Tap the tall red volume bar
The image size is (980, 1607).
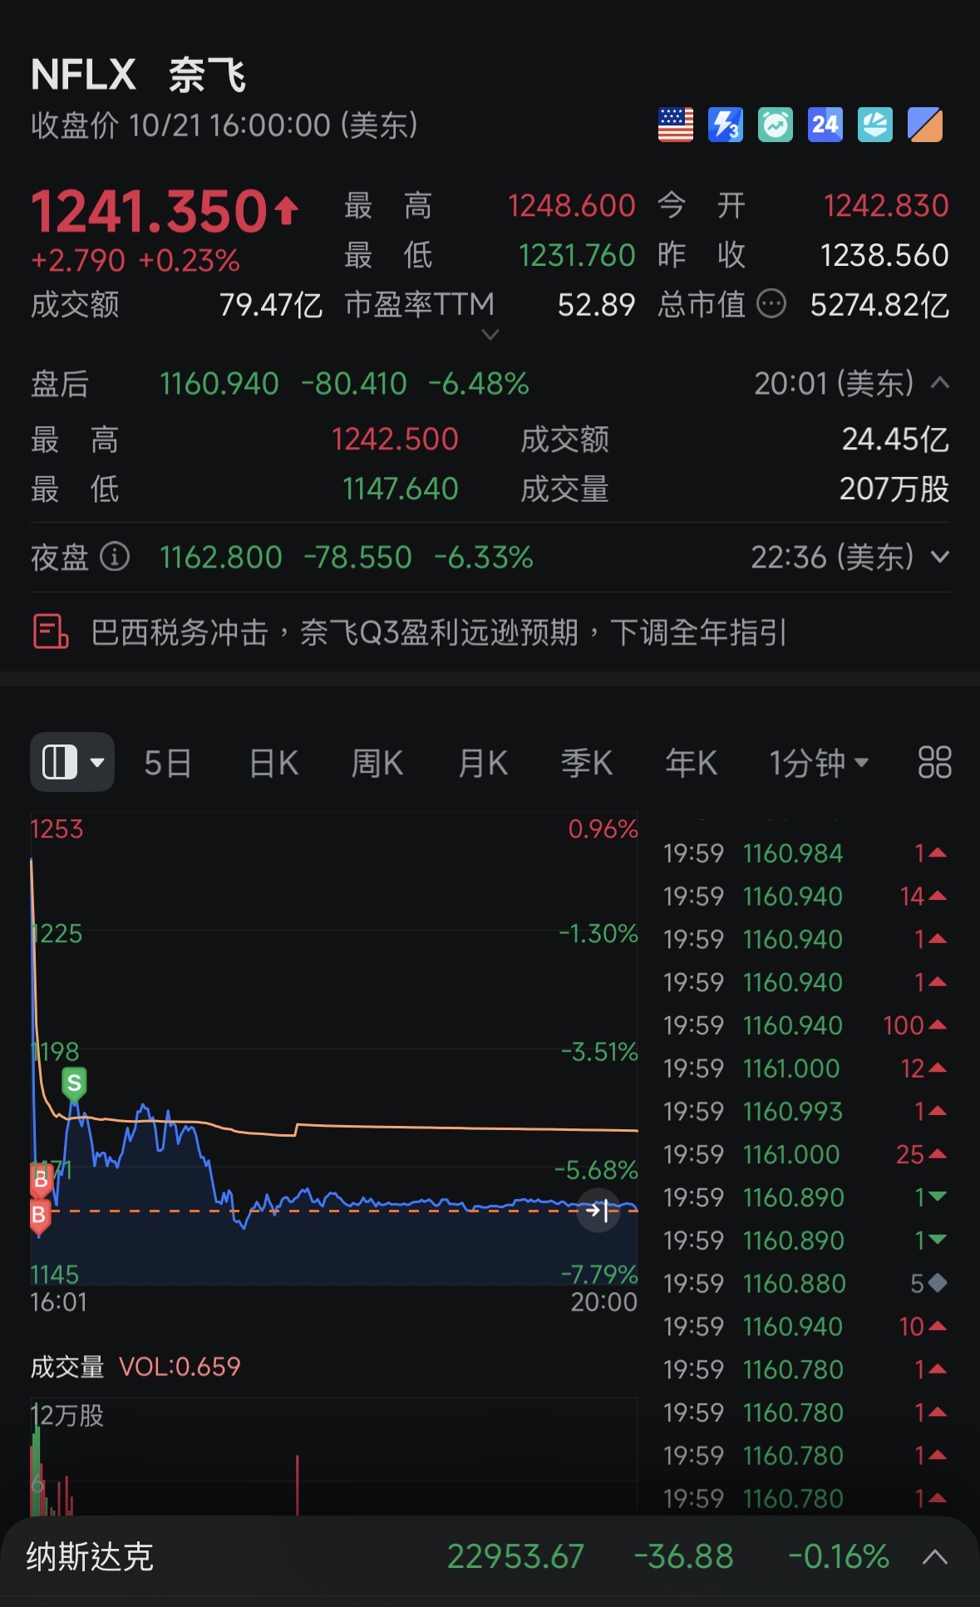pyautogui.click(x=297, y=1484)
